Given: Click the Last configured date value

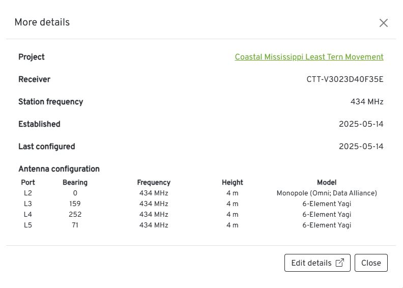Looking at the screenshot, I should point(361,147).
